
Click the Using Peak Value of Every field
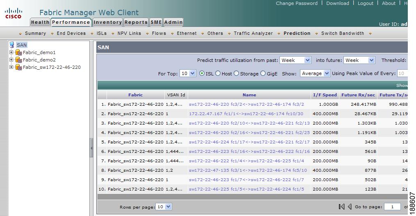(402, 73)
